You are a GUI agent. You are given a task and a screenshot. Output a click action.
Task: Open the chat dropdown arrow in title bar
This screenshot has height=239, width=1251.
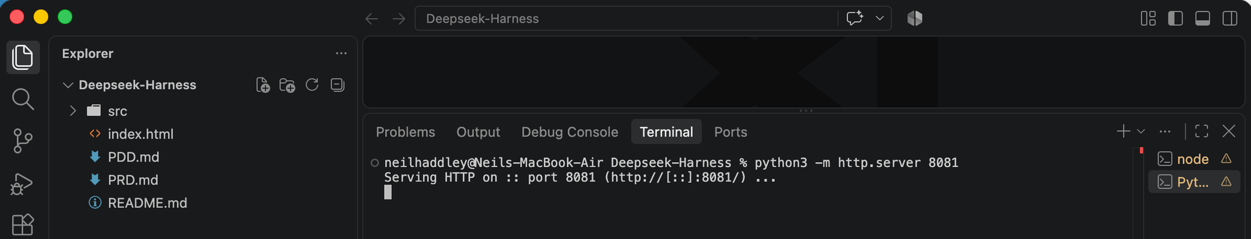(879, 18)
